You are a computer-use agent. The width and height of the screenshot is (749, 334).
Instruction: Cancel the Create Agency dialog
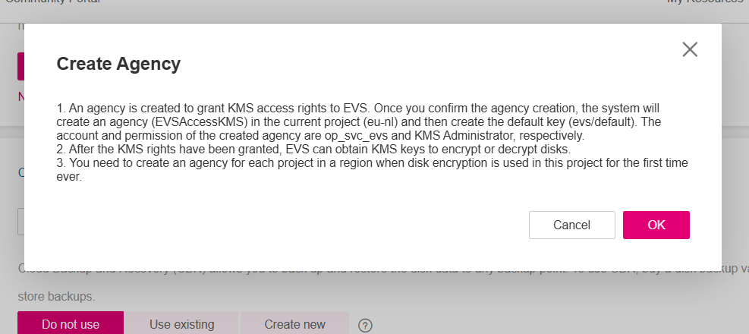[x=571, y=225]
